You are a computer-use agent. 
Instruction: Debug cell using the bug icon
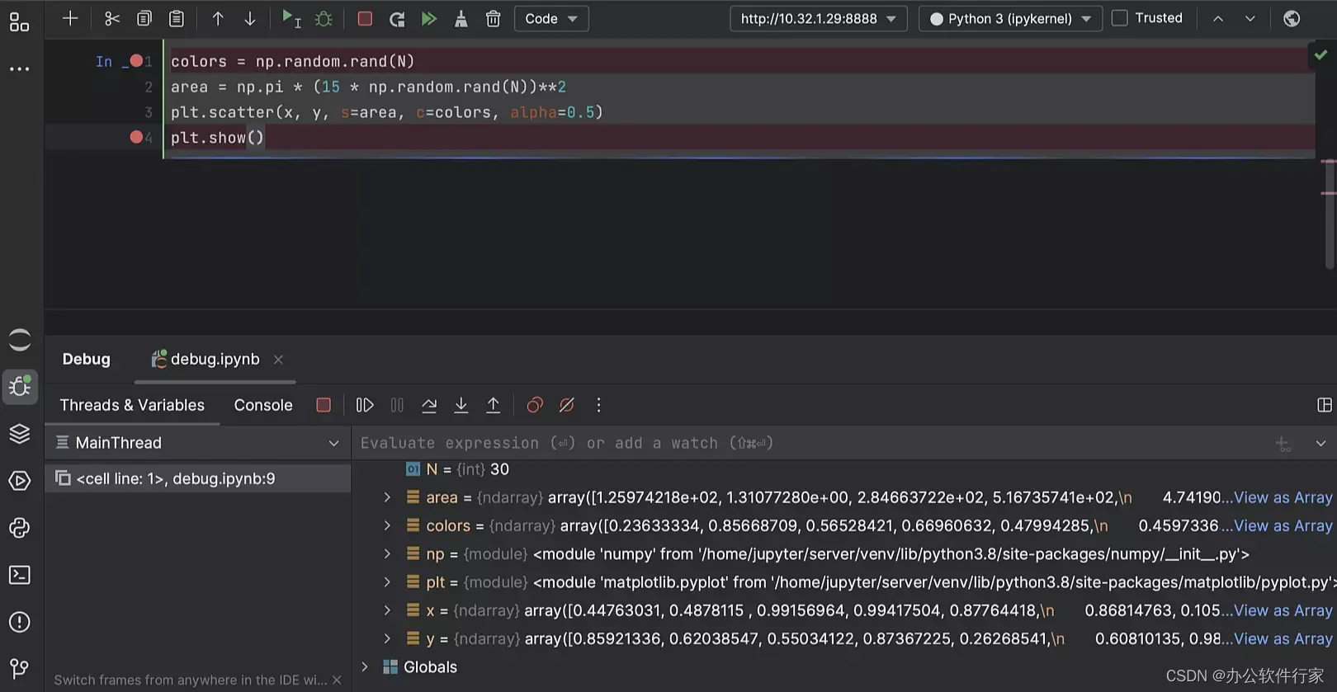pos(324,18)
